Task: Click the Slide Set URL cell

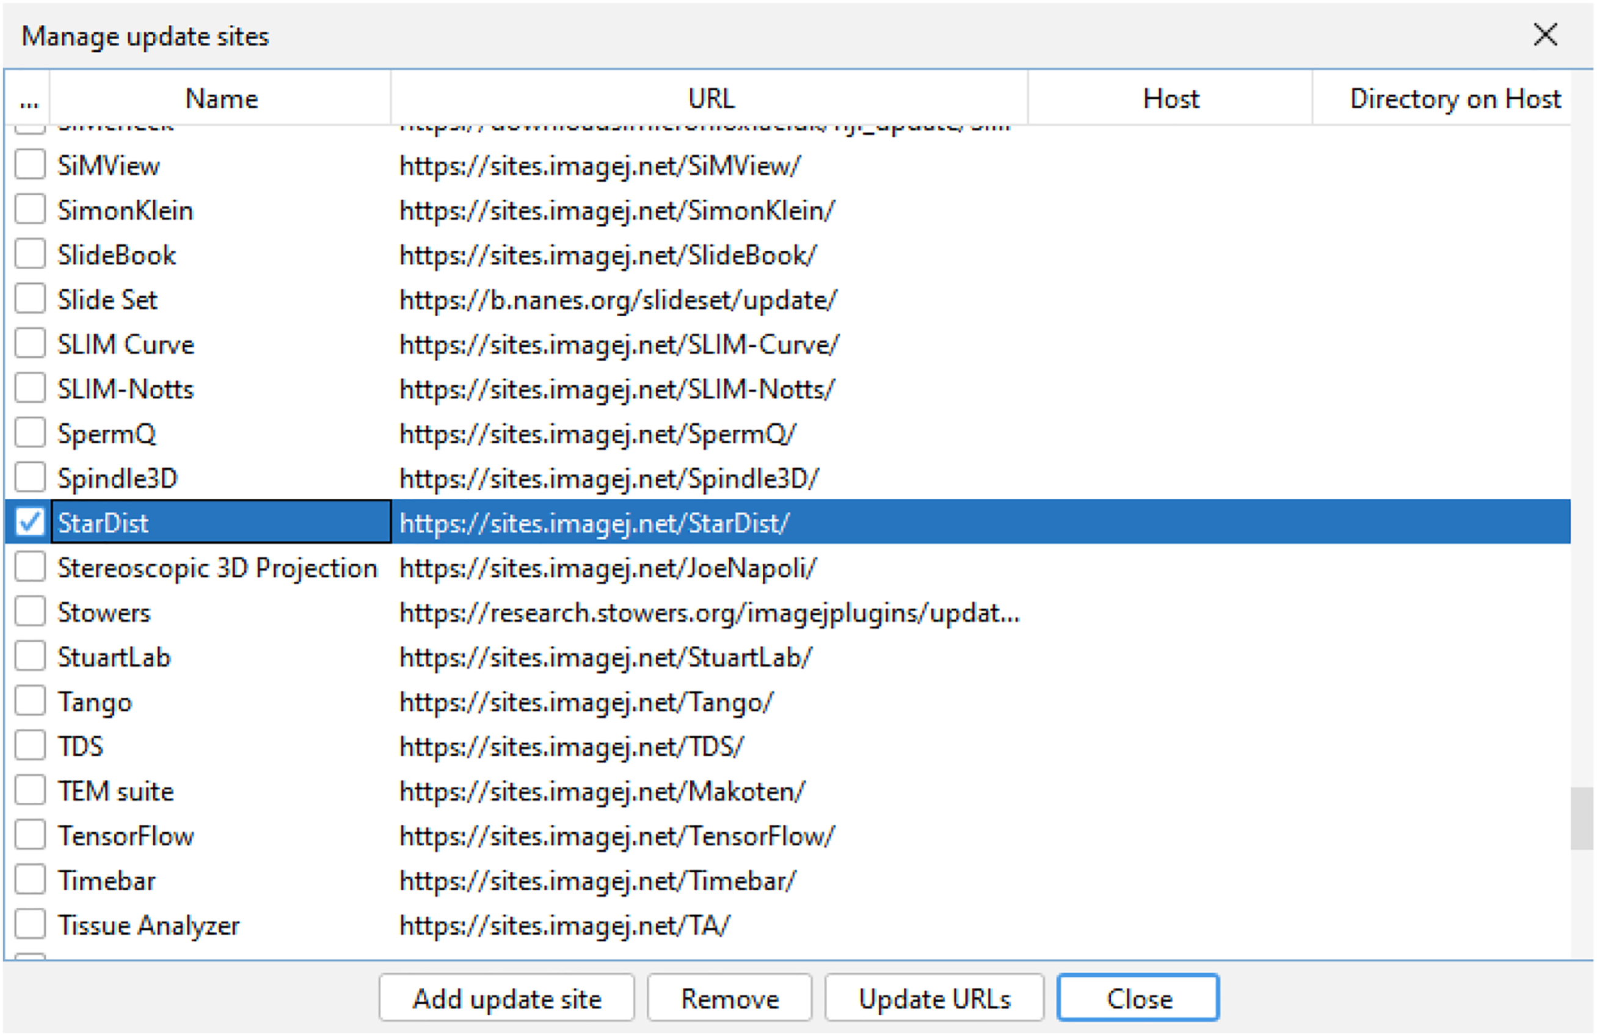Action: click(x=617, y=300)
